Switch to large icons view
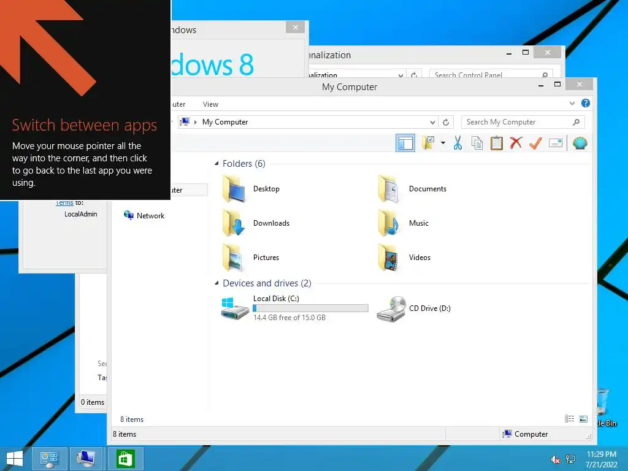The height and width of the screenshot is (471, 628). 584,419
